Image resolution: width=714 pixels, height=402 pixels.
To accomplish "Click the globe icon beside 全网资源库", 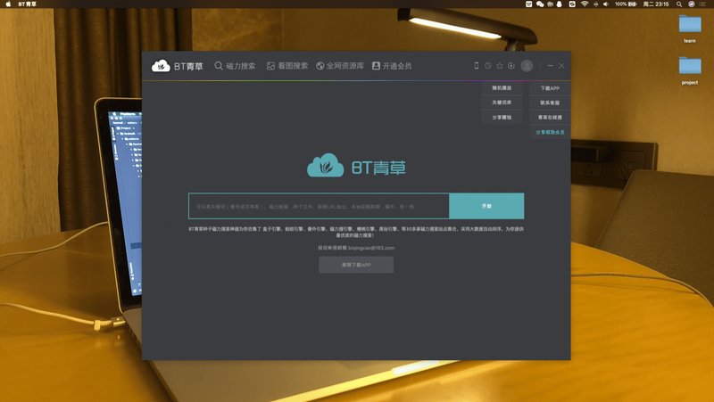I will tap(320, 66).
